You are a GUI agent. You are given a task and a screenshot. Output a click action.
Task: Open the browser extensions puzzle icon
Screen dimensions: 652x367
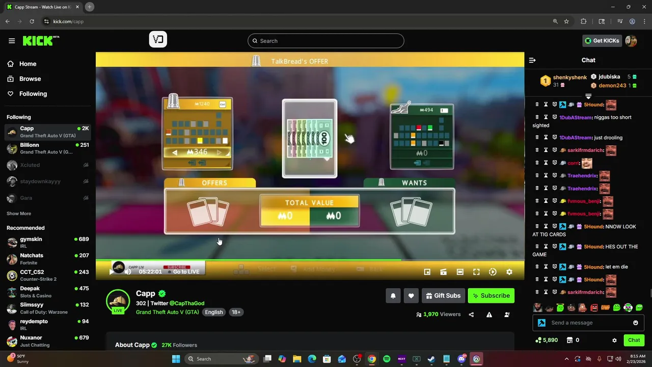[584, 21]
